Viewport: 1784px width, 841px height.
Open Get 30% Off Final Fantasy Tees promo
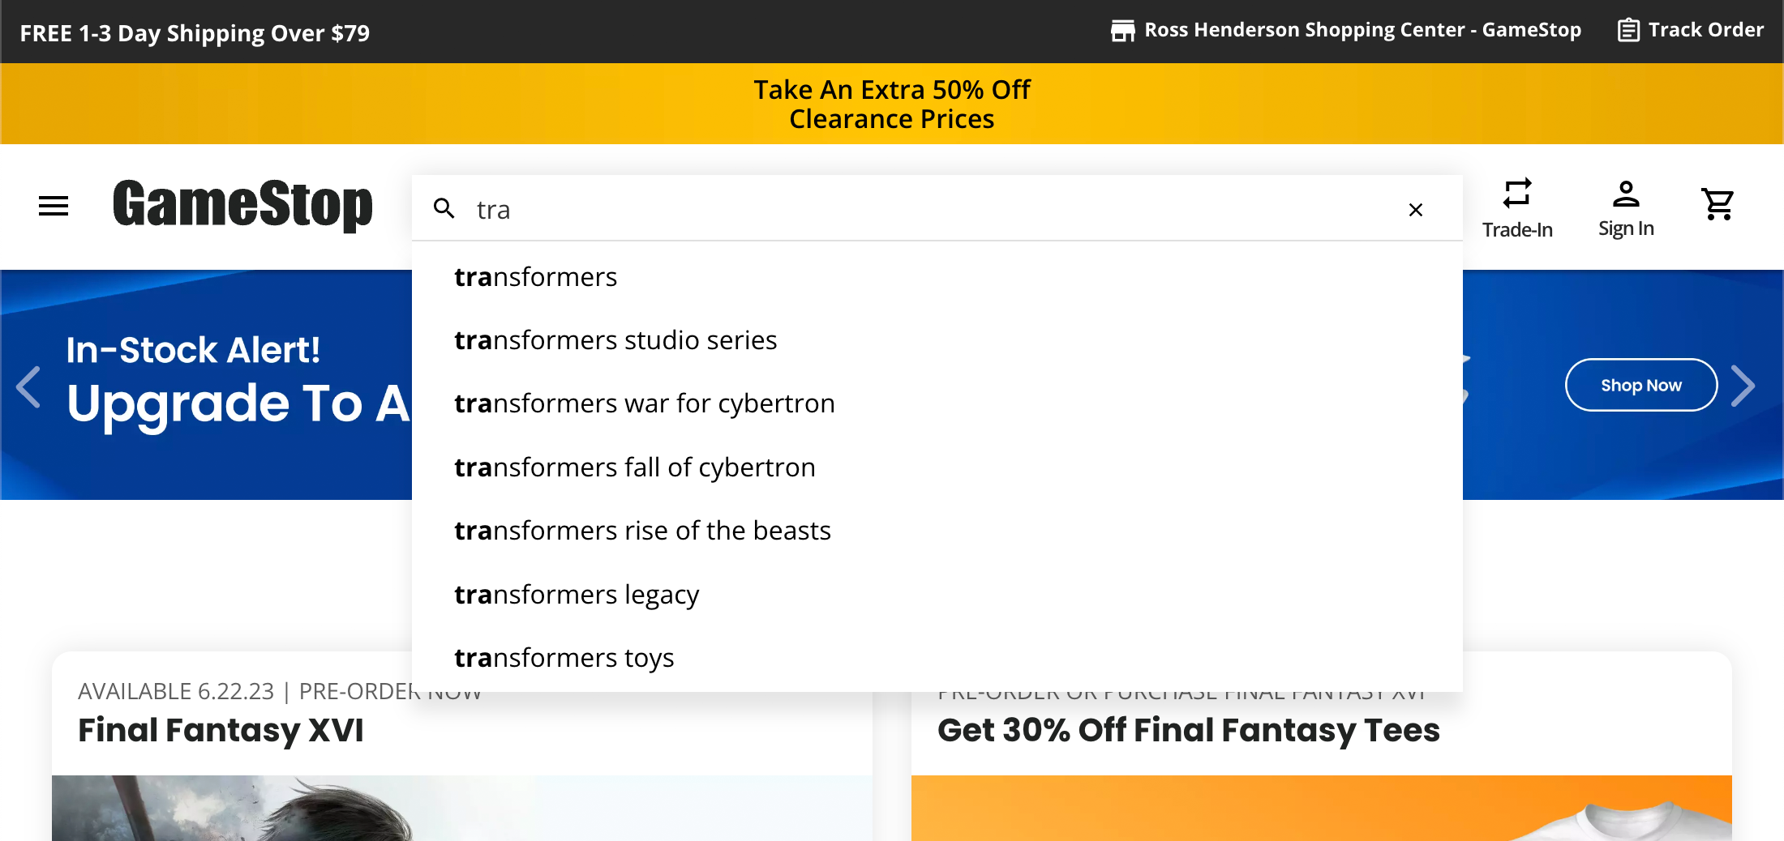(x=1188, y=730)
